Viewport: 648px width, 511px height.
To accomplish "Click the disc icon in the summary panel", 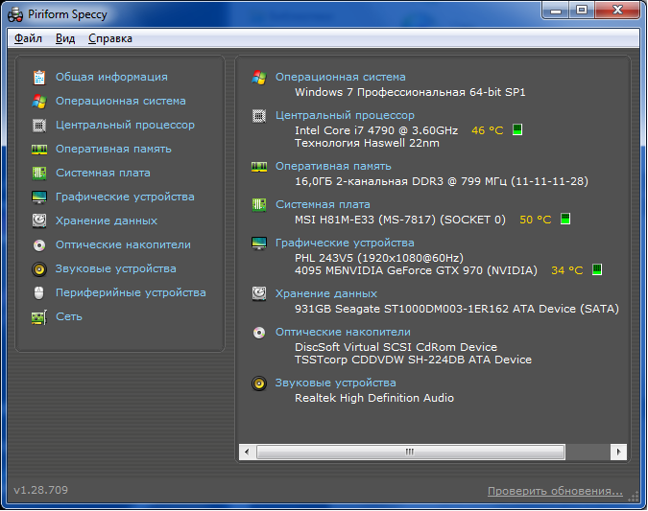I will pyautogui.click(x=259, y=333).
